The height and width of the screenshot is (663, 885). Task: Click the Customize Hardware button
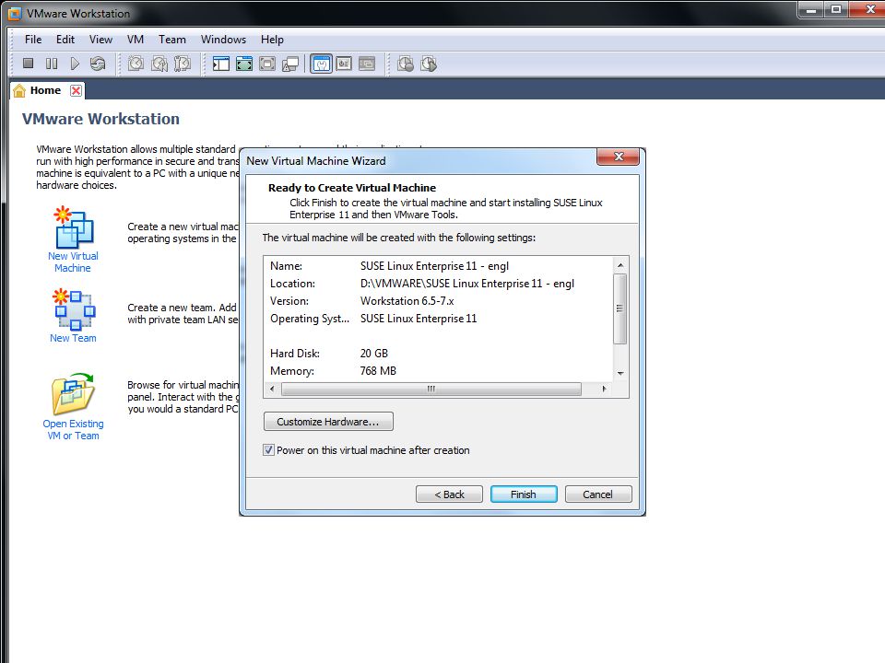328,422
